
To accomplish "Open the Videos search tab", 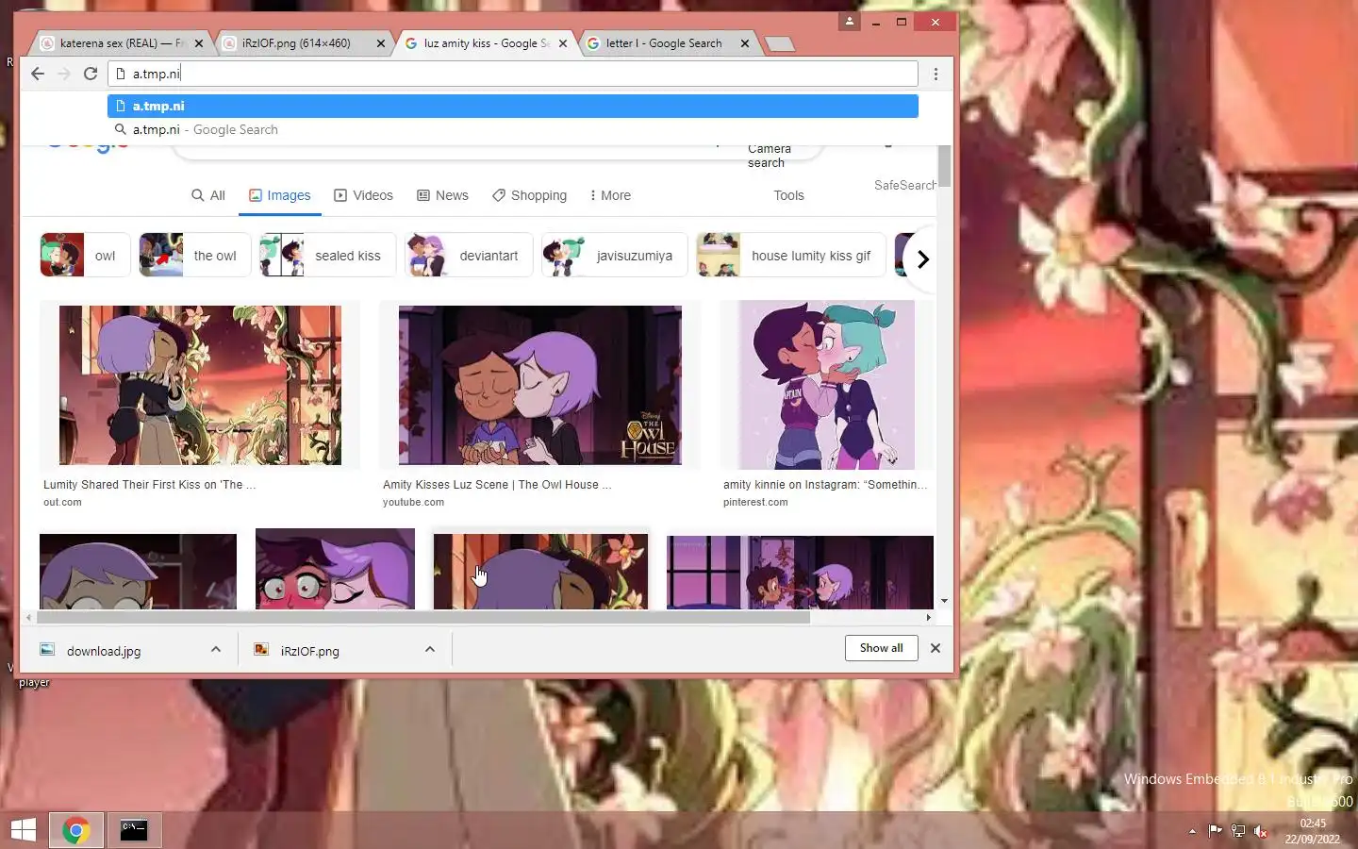I will click(364, 195).
